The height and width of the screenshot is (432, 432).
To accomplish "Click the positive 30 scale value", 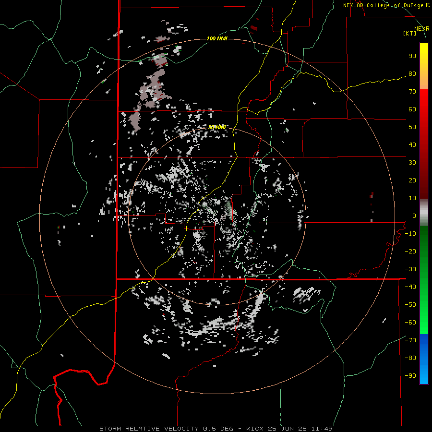I will pos(412,163).
